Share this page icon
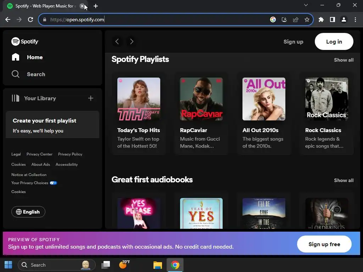 [x=296, y=20]
